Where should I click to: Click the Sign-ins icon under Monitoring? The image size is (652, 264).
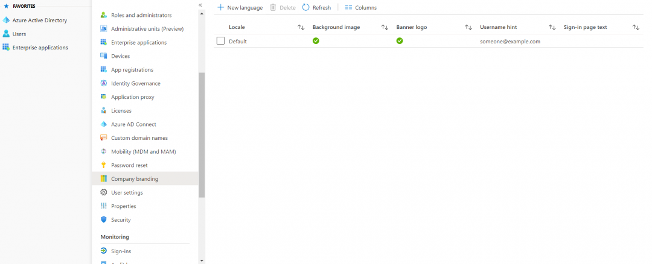(x=104, y=251)
